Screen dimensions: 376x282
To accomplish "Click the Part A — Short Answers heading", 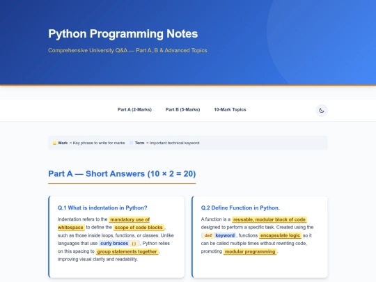I will [122, 173].
